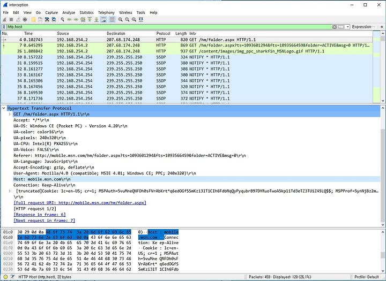Toggle packet list colorization
This screenshot has width=386, height=281.
112,20
